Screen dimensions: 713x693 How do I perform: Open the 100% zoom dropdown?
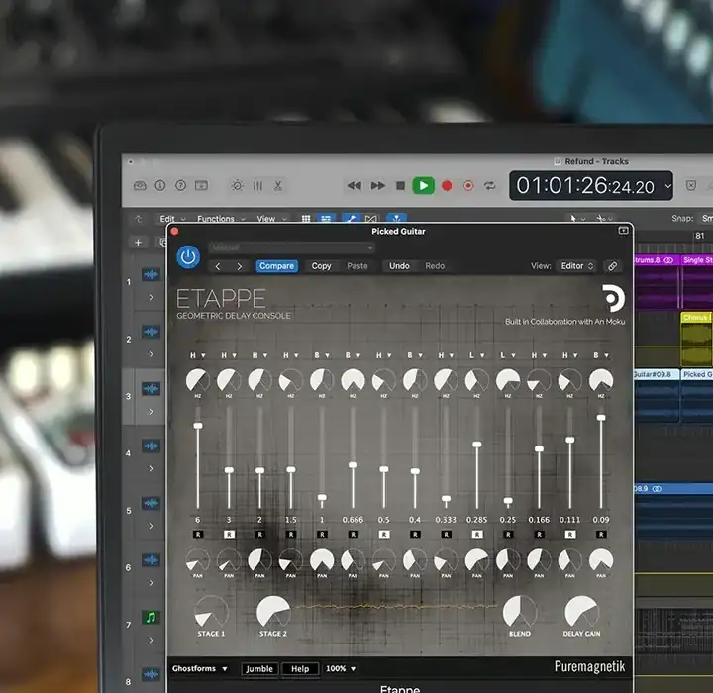coord(341,669)
